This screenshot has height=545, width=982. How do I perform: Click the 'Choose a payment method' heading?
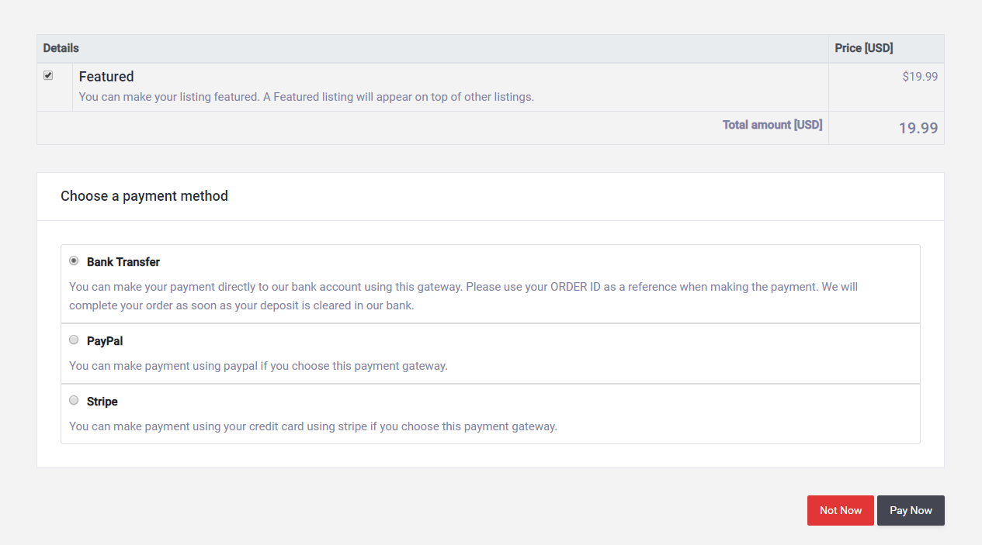click(144, 196)
